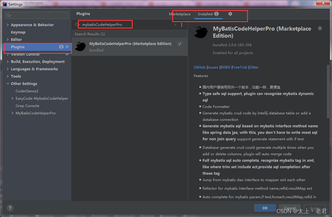Open the help question mark button
The width and height of the screenshot is (332, 217).
tap(10, 208)
